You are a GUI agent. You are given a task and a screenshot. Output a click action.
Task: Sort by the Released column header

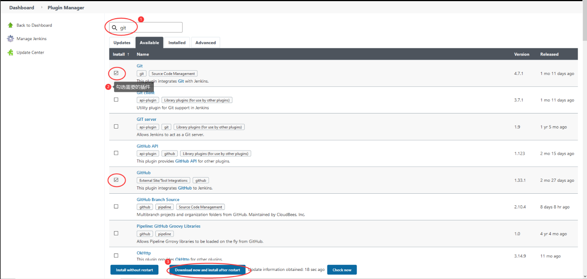[549, 54]
